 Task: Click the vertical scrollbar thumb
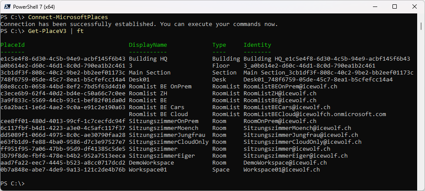click(x=421, y=26)
